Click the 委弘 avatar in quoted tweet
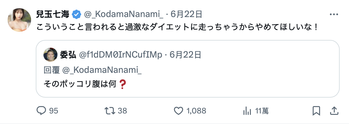The image size is (349, 124). [50, 54]
